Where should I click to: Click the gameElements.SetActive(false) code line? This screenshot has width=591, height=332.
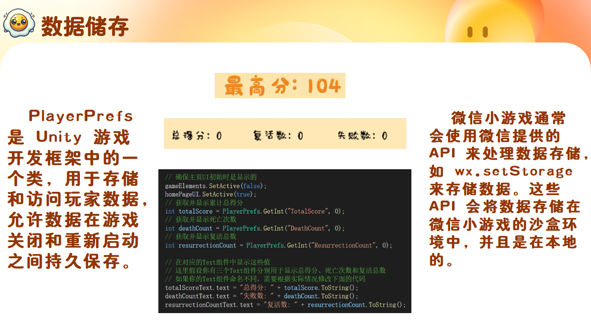[216, 186]
